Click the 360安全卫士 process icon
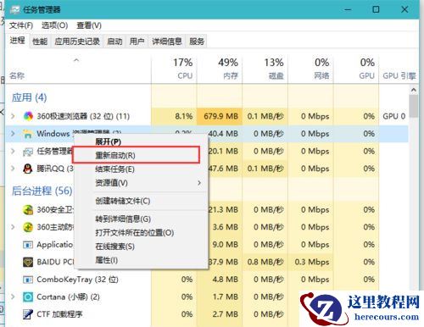The image size is (424, 327). [x=28, y=210]
